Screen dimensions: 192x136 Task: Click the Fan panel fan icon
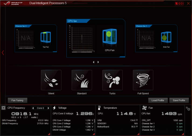(x=145, y=108)
